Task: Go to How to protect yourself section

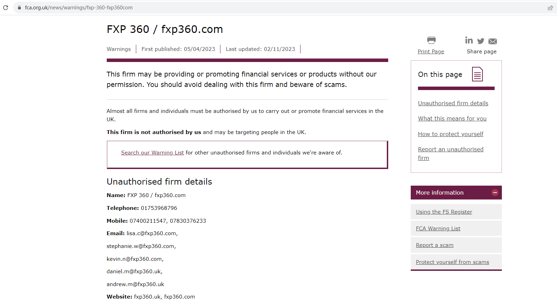Action: (x=450, y=134)
